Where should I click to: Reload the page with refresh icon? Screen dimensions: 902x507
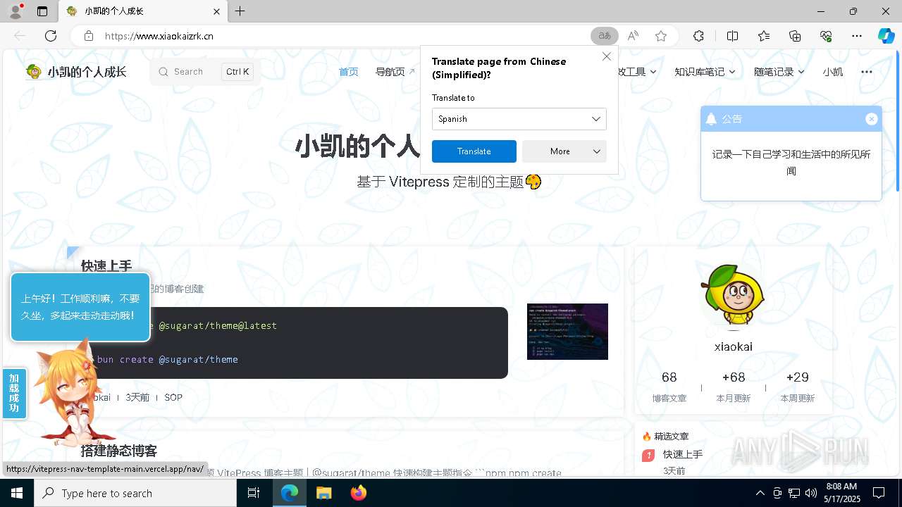pos(51,36)
